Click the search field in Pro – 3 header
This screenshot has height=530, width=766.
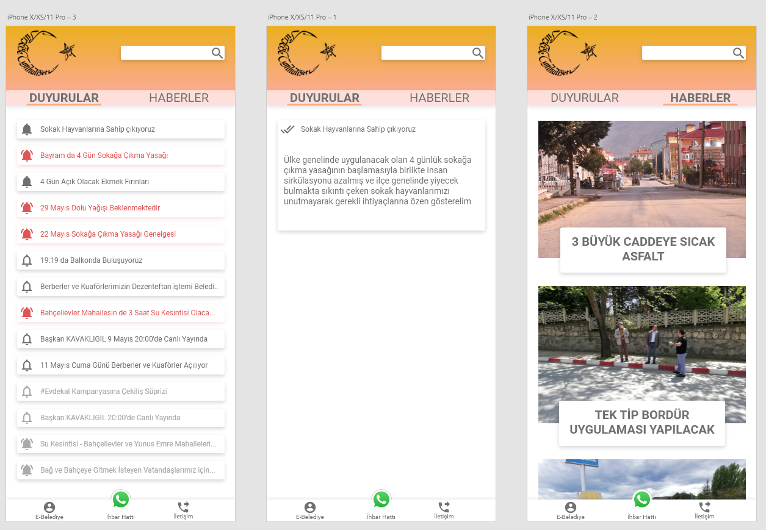tap(173, 53)
